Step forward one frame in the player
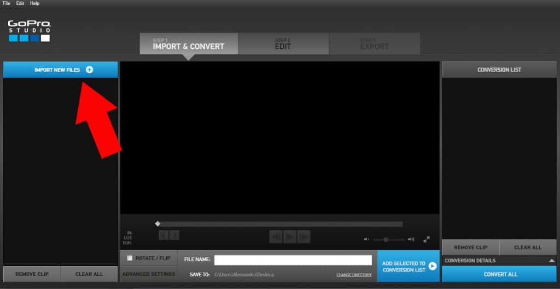560x289 pixels. [304, 236]
